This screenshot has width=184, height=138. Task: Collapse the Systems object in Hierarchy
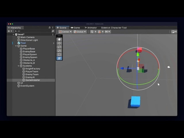point(19,66)
